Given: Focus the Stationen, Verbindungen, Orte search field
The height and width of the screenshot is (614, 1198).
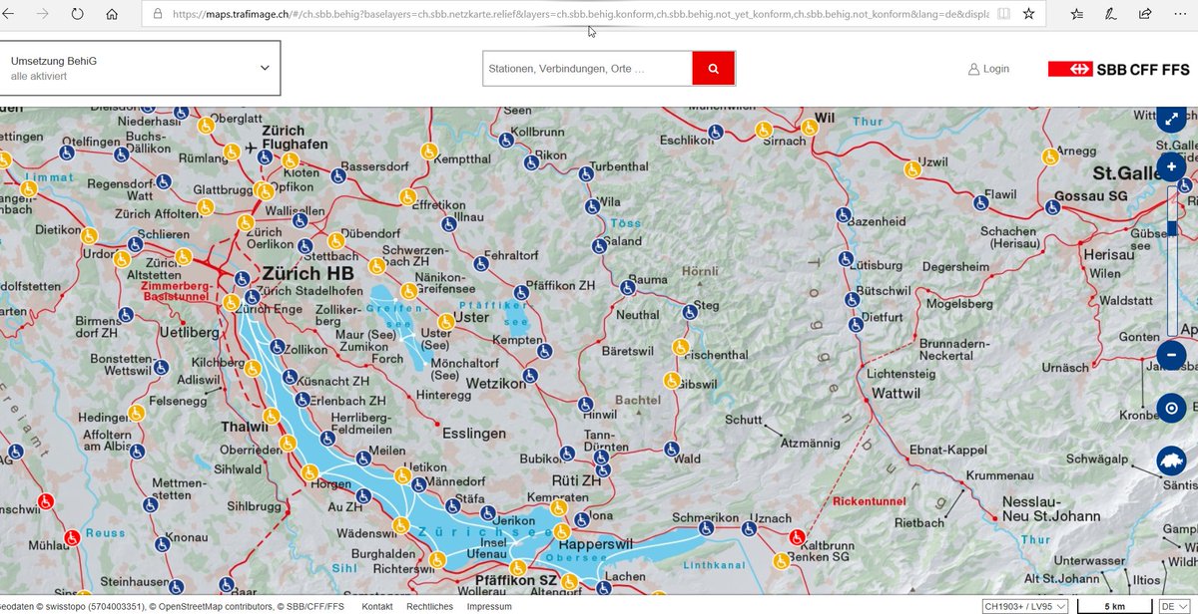Looking at the screenshot, I should click(588, 69).
